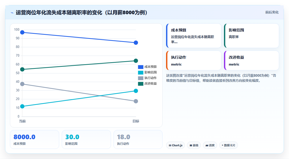Click the 50 y-axis tick label
The width and height of the screenshot is (289, 159).
18,73
